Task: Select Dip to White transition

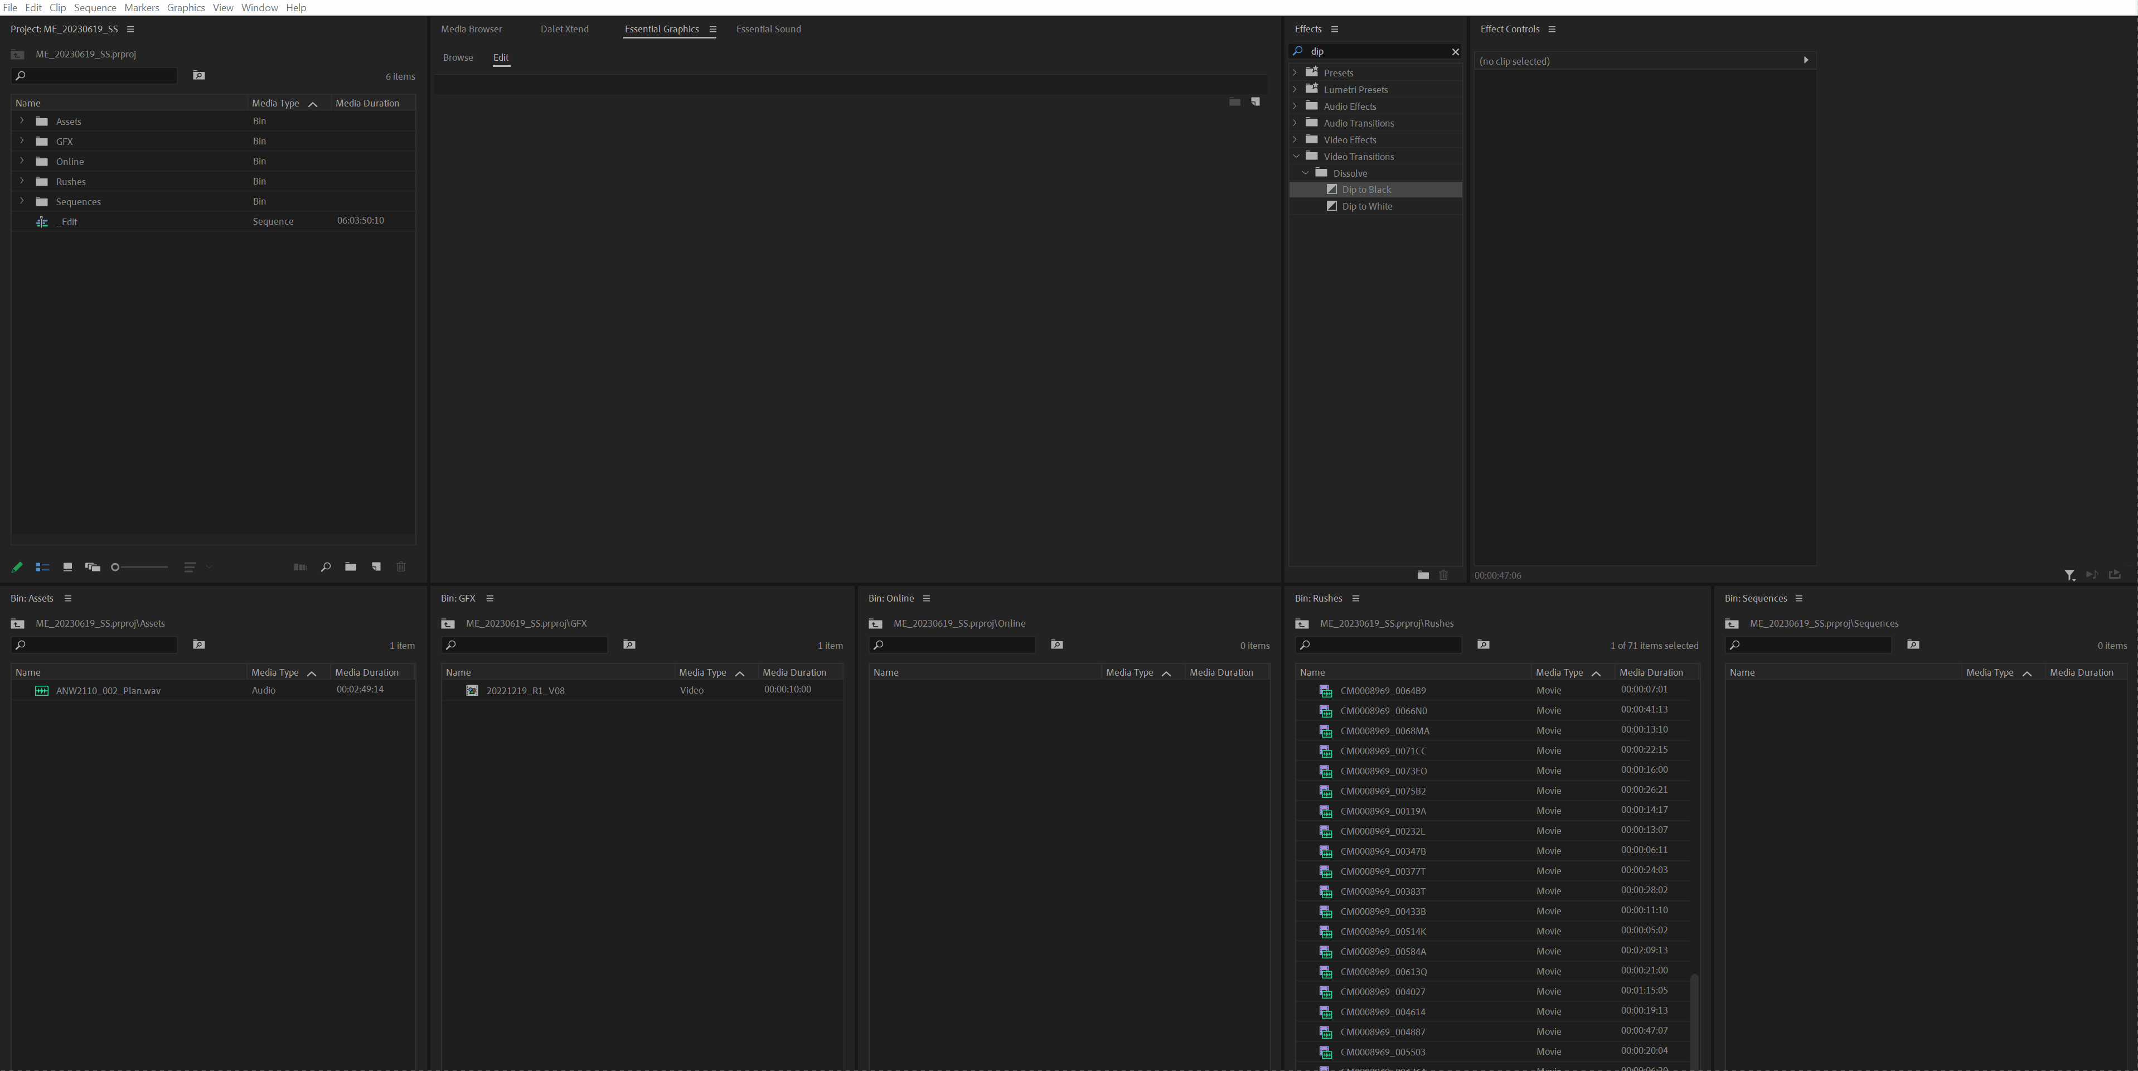Action: coord(1366,207)
